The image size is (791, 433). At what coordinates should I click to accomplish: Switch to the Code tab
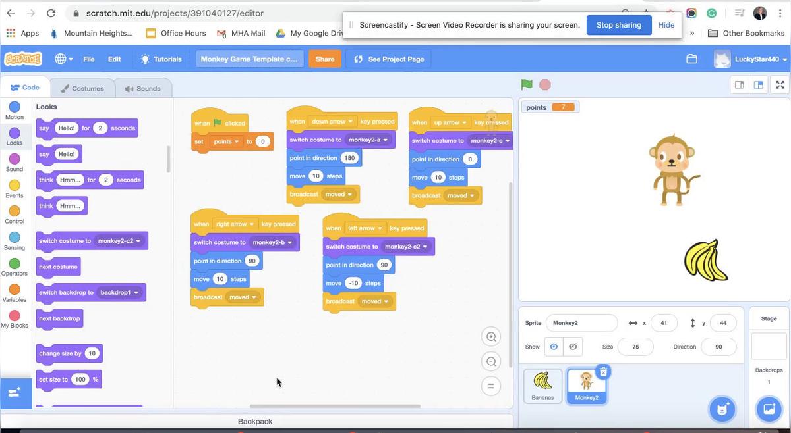24,88
